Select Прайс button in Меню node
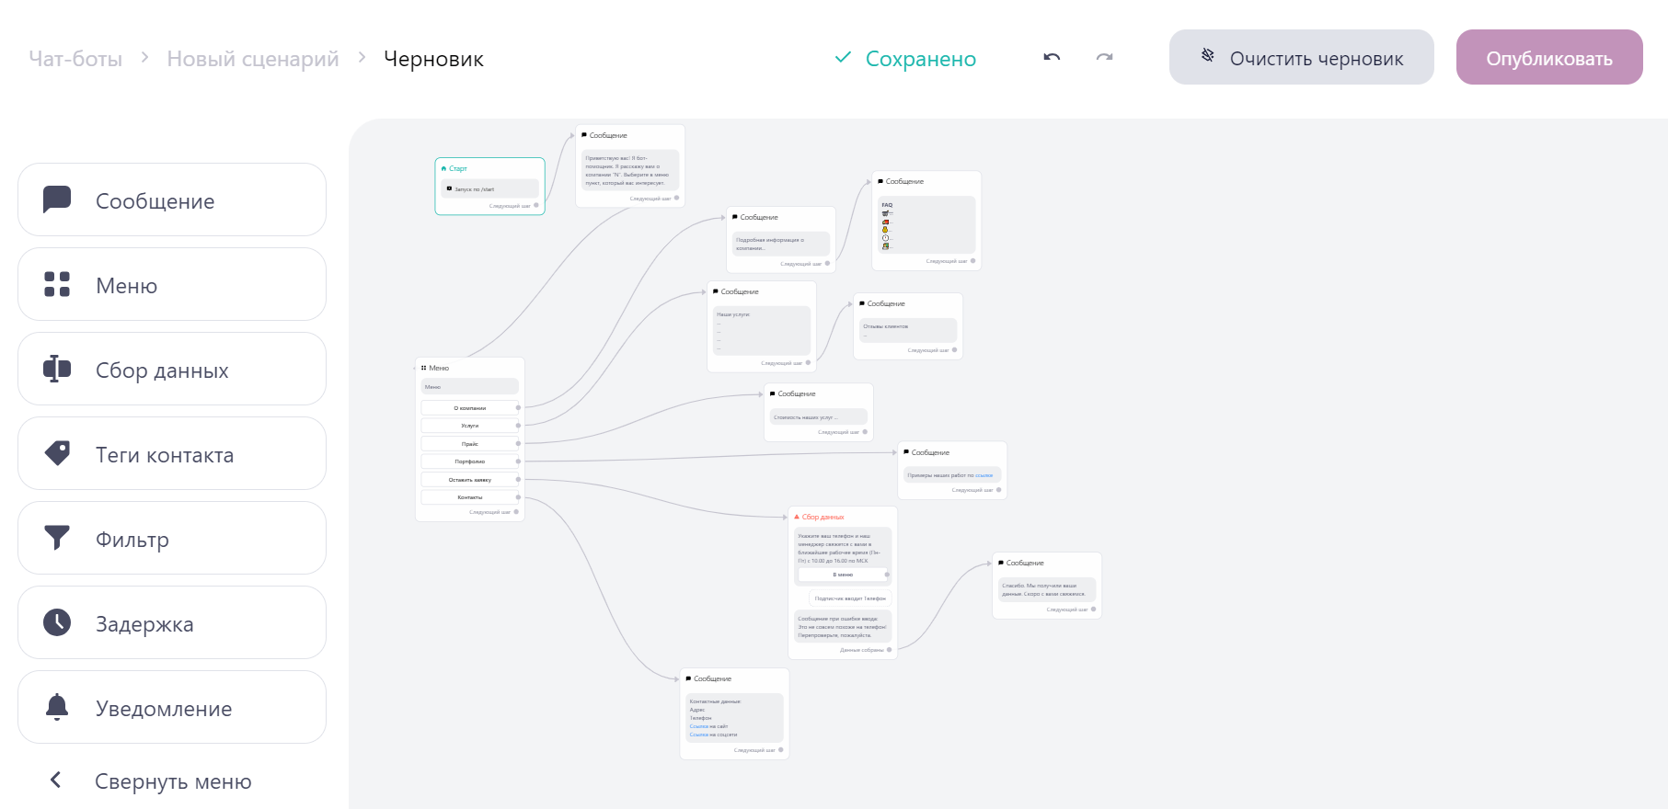1668x809 pixels. 470,443
